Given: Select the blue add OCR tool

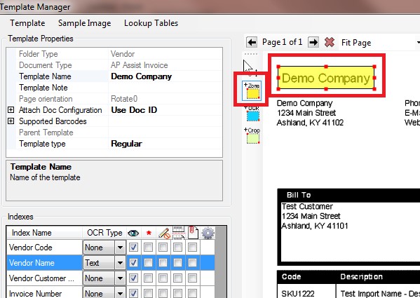Looking at the screenshot, I should [252, 114].
